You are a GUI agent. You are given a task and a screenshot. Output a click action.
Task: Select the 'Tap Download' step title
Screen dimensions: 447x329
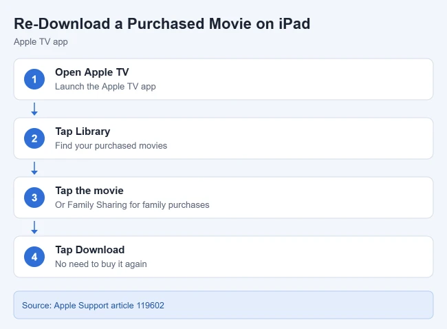point(90,250)
